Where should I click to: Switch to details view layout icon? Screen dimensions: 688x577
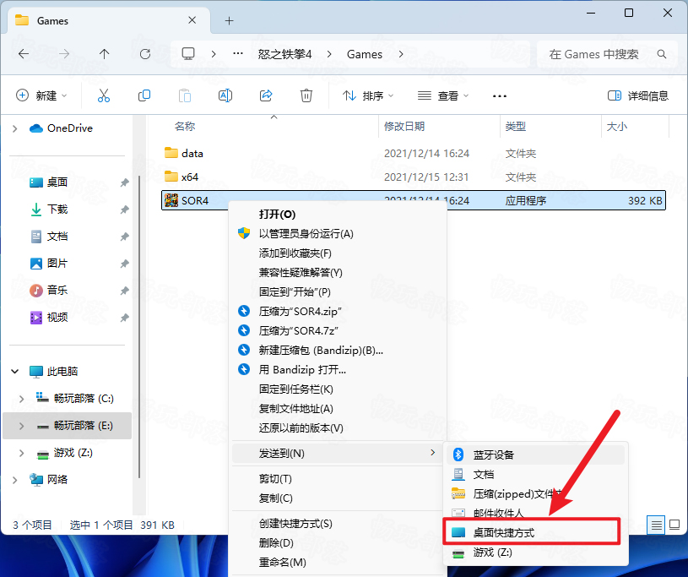[x=657, y=525]
